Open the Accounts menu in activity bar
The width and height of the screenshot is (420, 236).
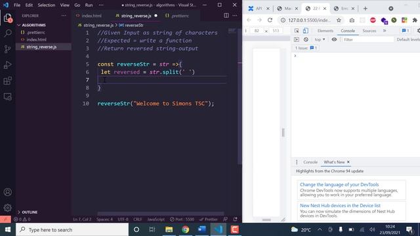point(7,192)
